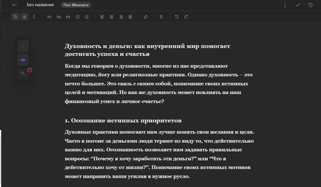Apply Heading 2 style
The width and height of the screenshot is (321, 187).
[59, 17]
